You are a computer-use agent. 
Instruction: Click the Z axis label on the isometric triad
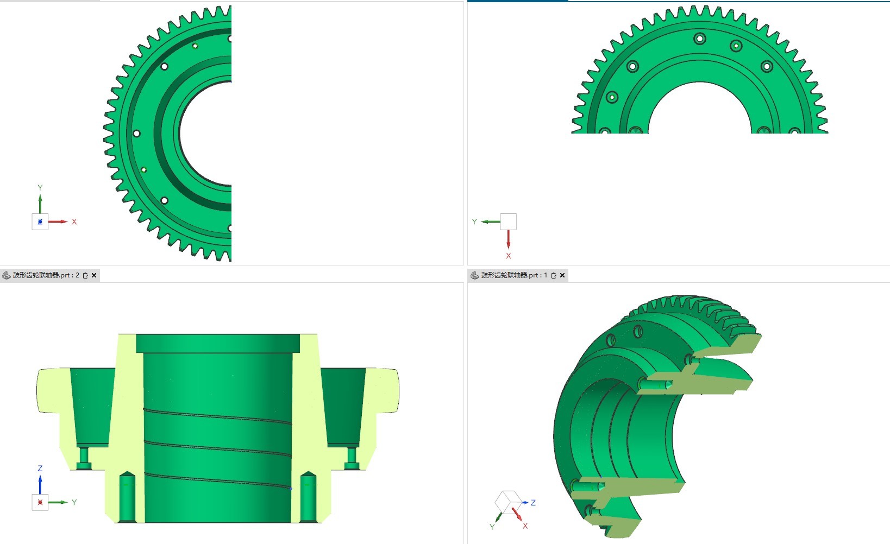coord(534,503)
